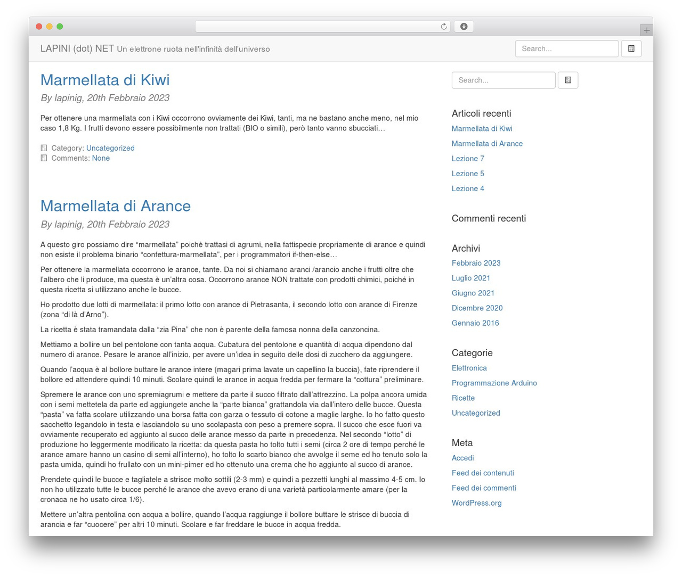
Task: Select Marmellata di Arance in Articoli recenti
Action: click(487, 143)
